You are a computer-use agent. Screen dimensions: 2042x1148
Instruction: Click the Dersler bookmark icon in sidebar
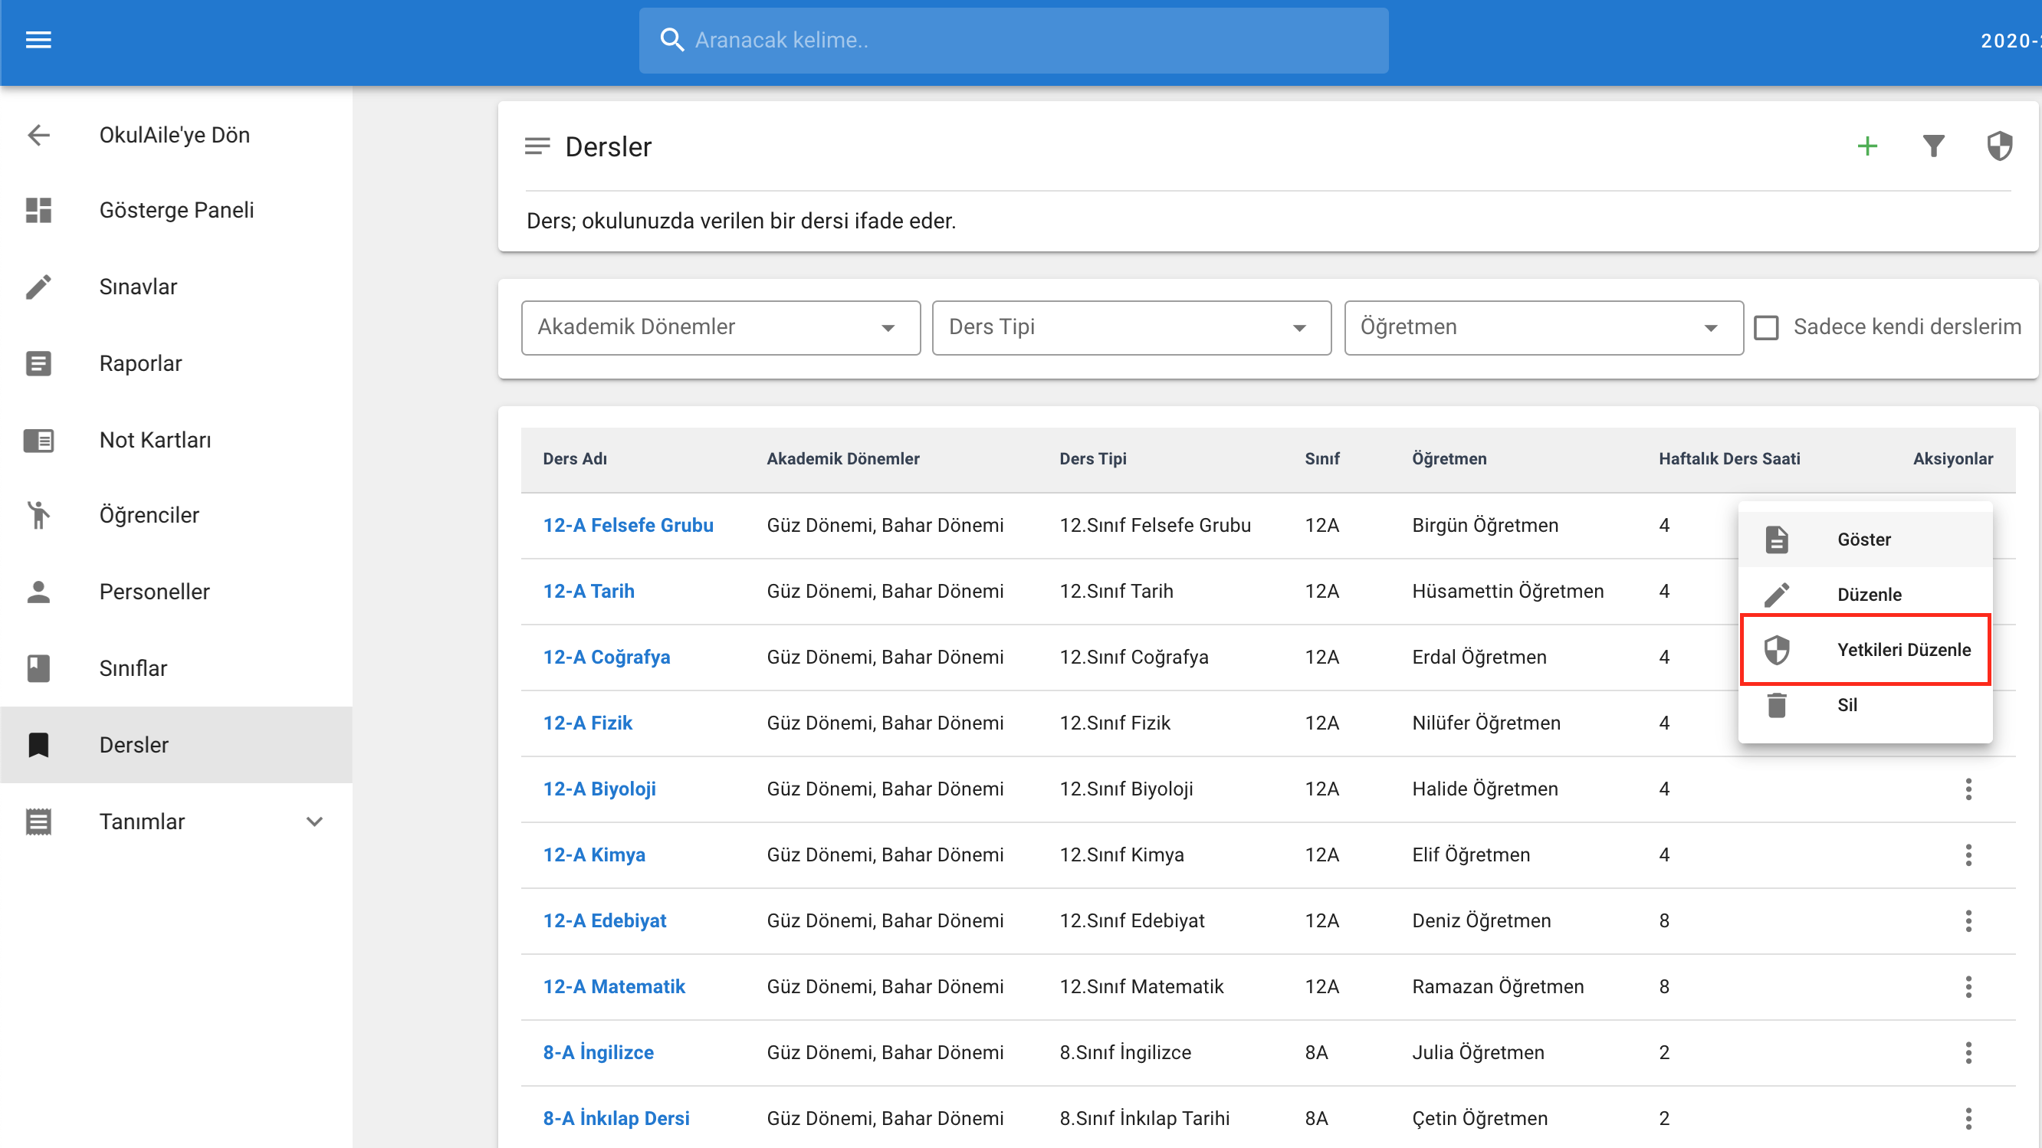[x=38, y=745]
